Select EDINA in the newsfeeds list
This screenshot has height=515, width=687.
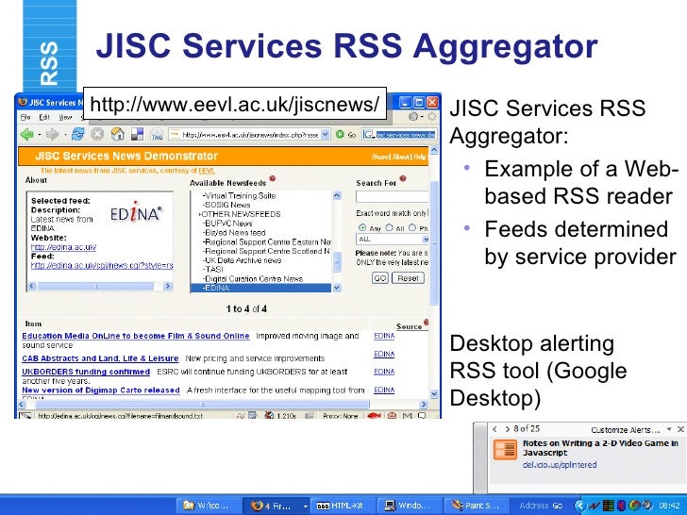pyautogui.click(x=261, y=288)
